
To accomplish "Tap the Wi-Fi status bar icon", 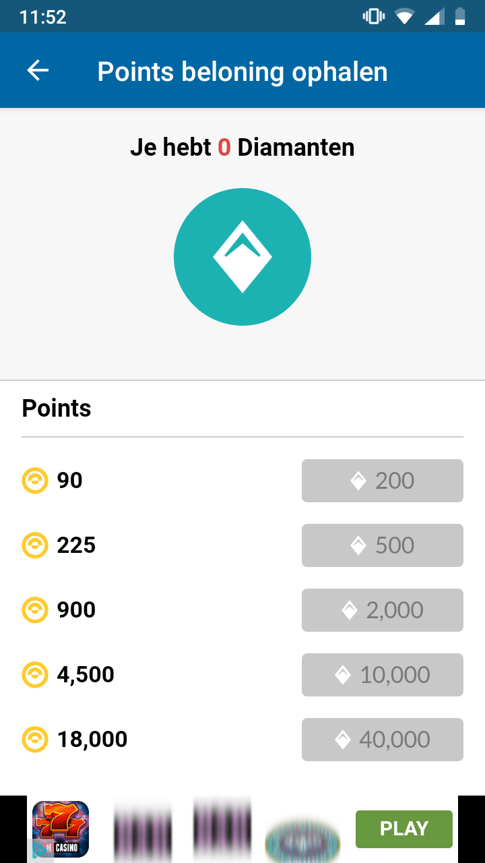I will pos(404,17).
